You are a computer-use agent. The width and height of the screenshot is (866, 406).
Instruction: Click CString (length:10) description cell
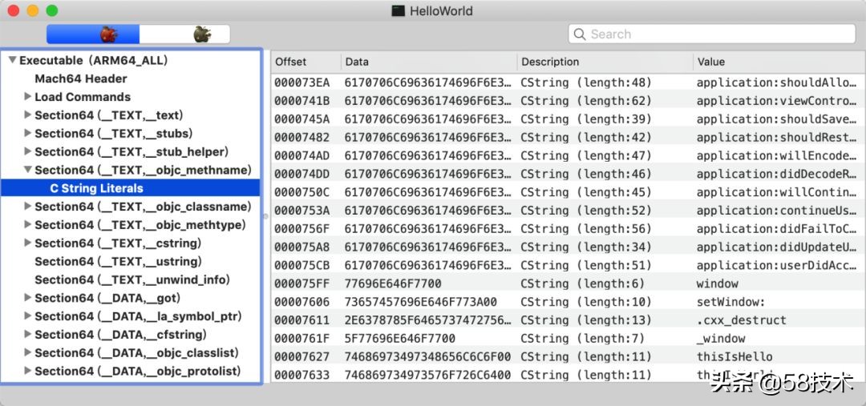(586, 302)
